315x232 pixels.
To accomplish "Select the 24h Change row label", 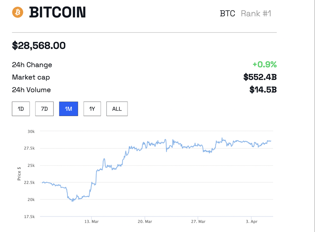I will coord(32,65).
